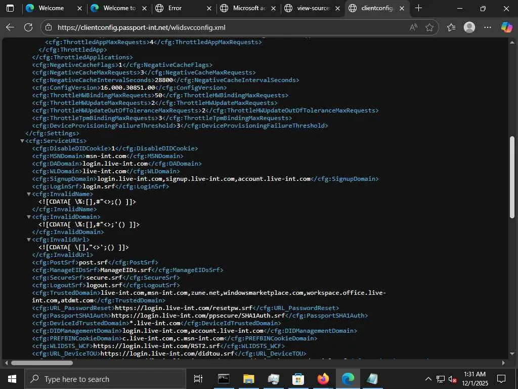Open Microsoft Store from taskbar
This screenshot has width=518, height=389.
coord(298,379)
